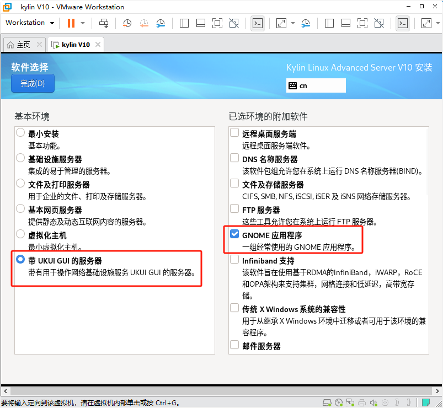The height and width of the screenshot is (408, 443).
Task: Click the 'kylin V10 - VMware Workstation' window title
Action: [x=72, y=7]
